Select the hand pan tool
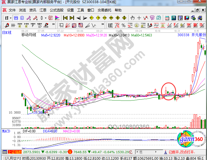Screen dimensions: 207x160 [132, 18]
